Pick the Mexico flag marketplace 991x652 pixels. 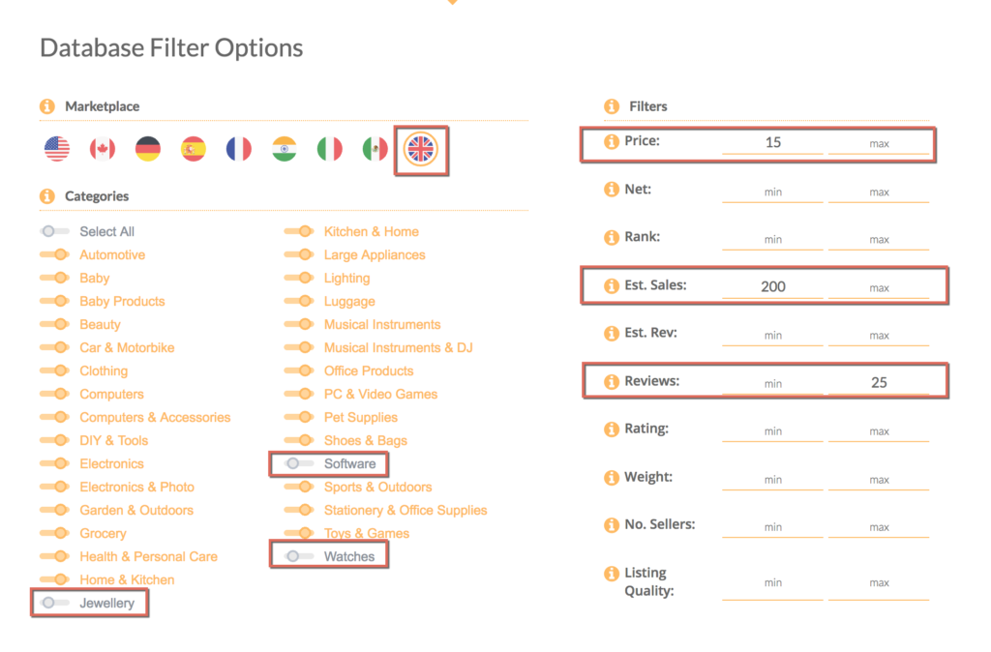click(375, 149)
